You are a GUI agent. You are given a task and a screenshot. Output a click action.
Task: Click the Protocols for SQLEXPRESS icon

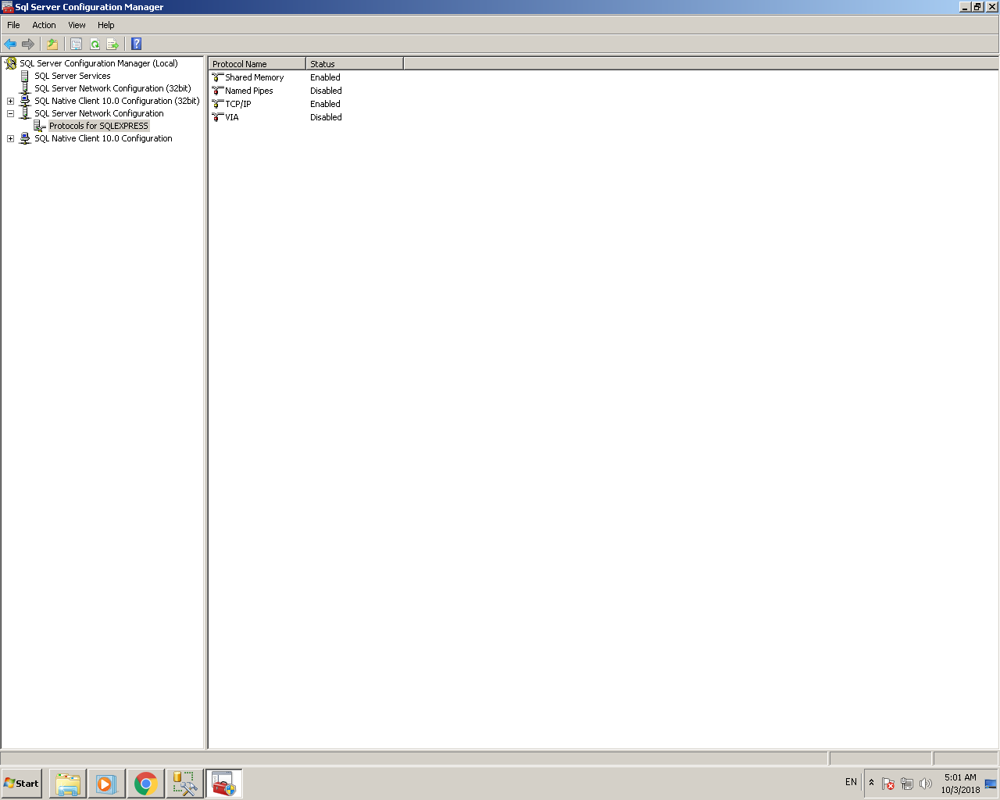point(40,126)
